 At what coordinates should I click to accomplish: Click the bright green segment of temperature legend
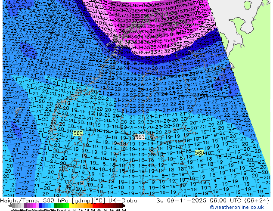pos(67,205)
